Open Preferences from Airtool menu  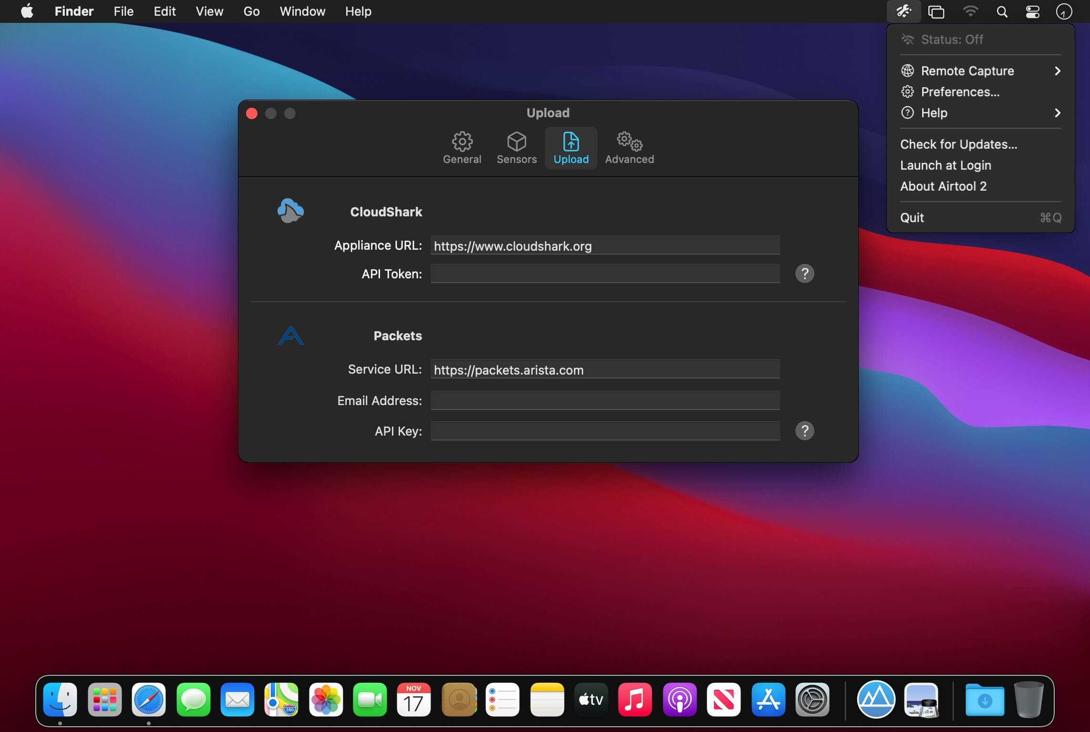[x=960, y=91]
